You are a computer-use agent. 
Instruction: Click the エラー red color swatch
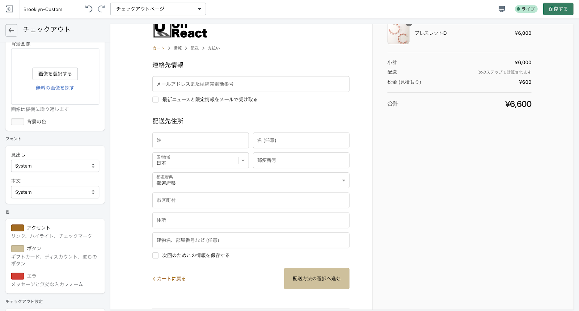coord(17,276)
